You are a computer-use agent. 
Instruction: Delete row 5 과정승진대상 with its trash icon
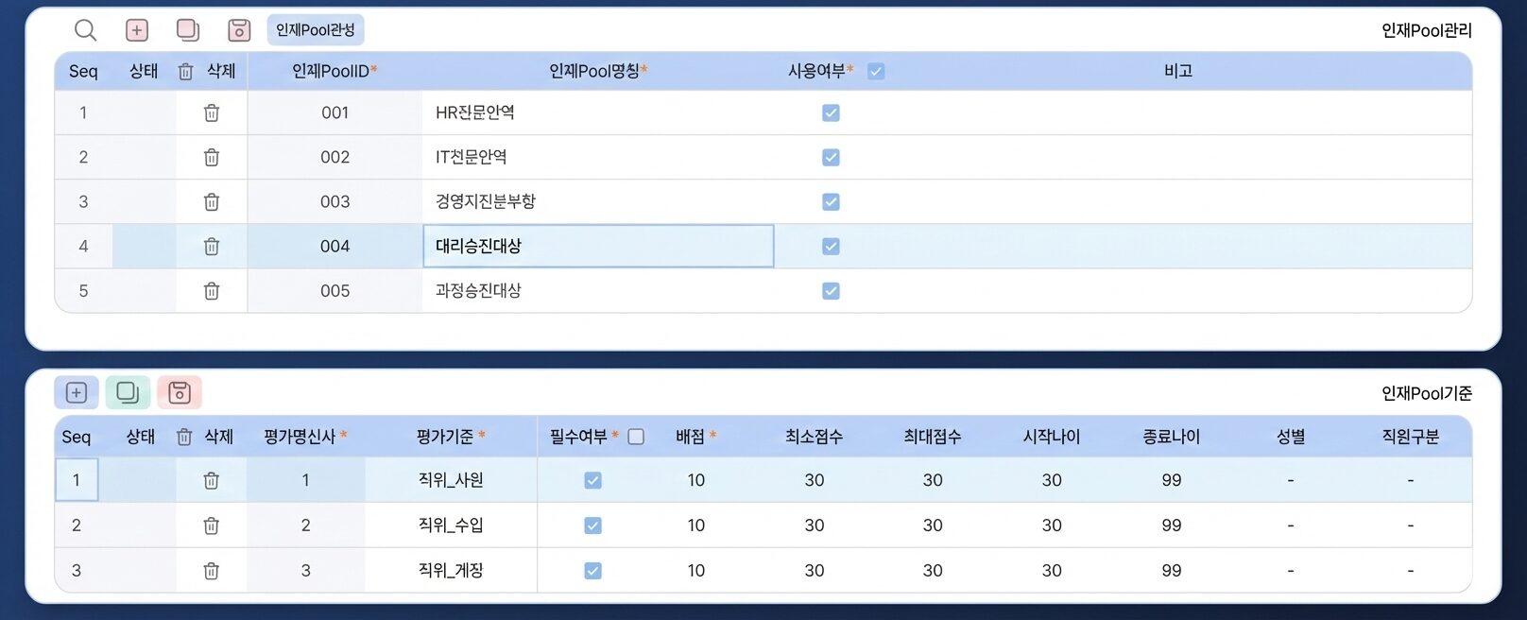[211, 290]
